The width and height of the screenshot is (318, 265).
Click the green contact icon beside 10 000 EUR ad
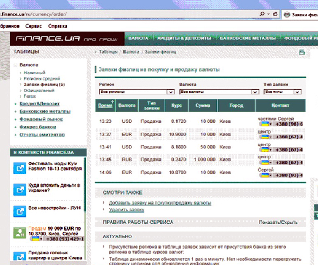pos(20,232)
